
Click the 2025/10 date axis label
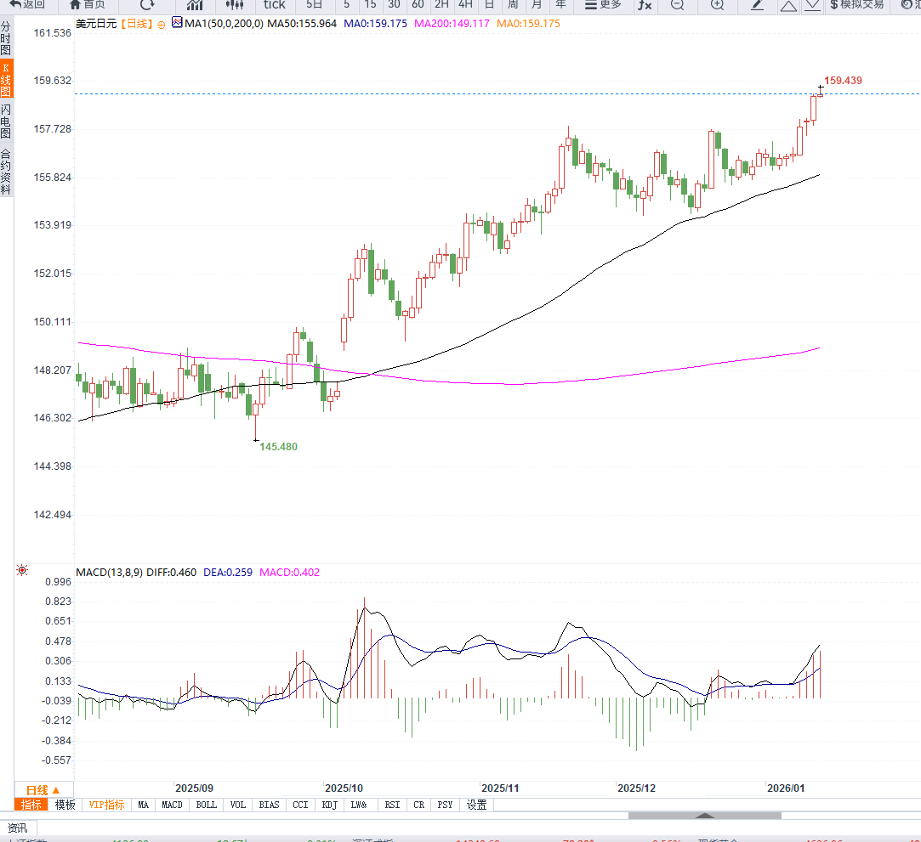(x=344, y=788)
